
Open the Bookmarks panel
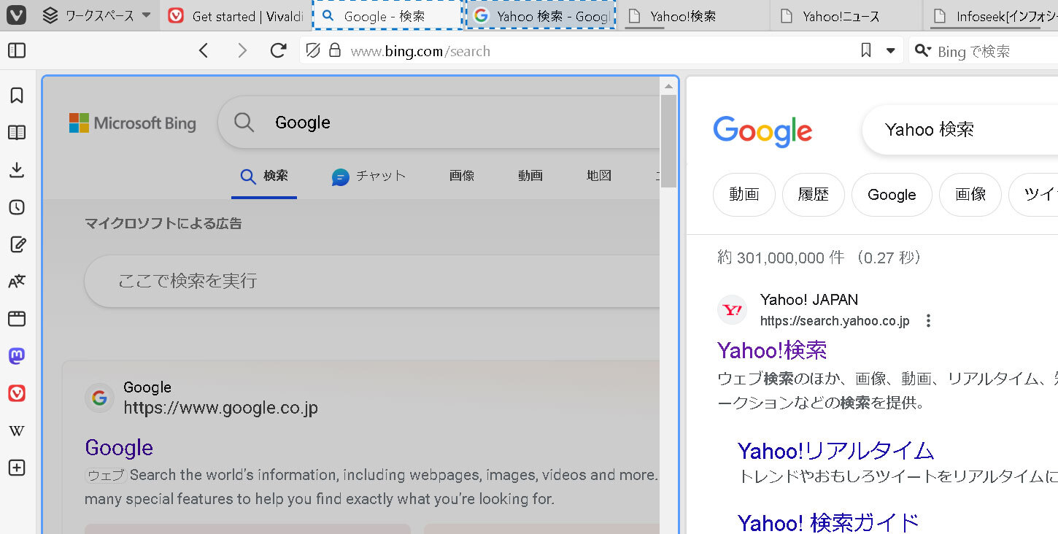17,96
